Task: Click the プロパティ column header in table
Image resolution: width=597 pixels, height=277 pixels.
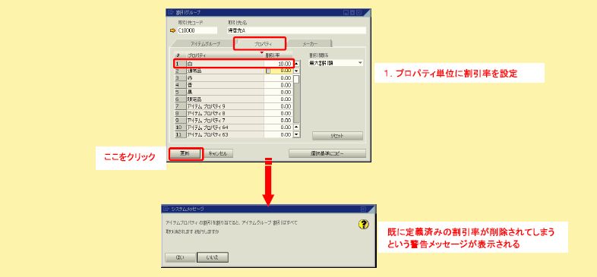Action: (x=225, y=56)
